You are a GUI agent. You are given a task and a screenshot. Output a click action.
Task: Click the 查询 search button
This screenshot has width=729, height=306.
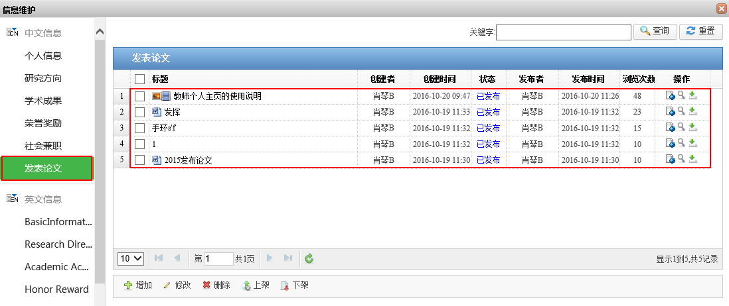coord(655,31)
